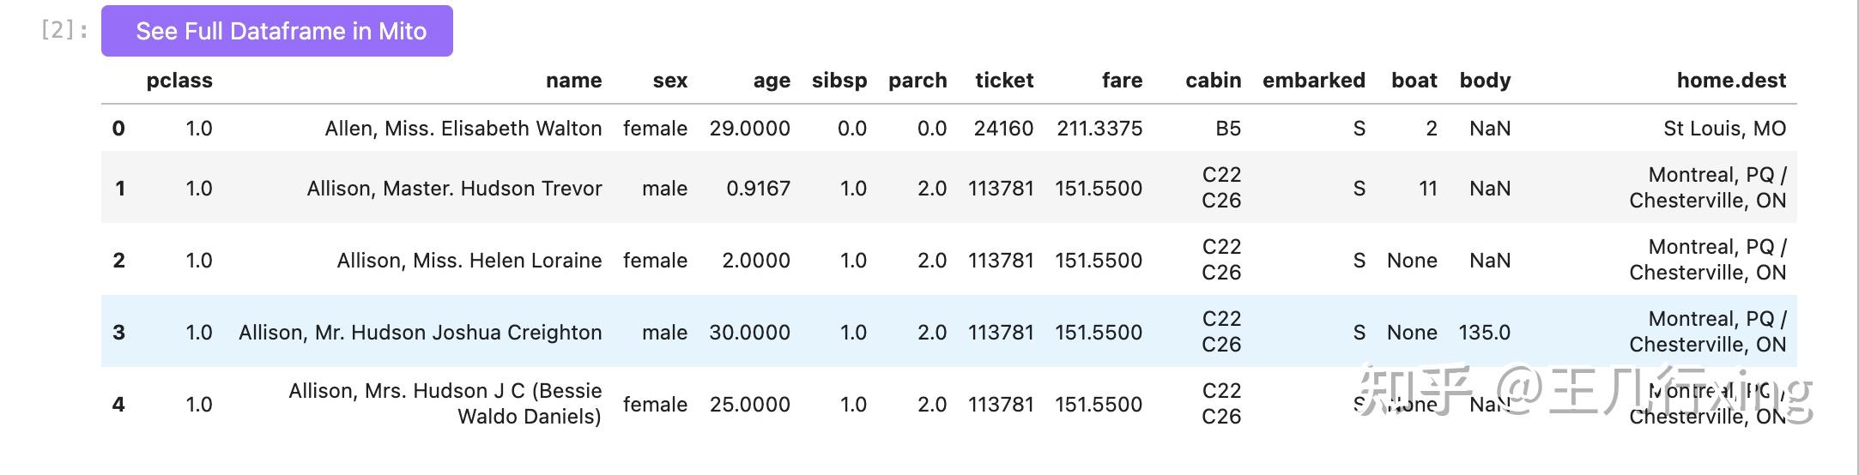Click the pclass column header
Image resolution: width=1859 pixels, height=475 pixels.
179,81
